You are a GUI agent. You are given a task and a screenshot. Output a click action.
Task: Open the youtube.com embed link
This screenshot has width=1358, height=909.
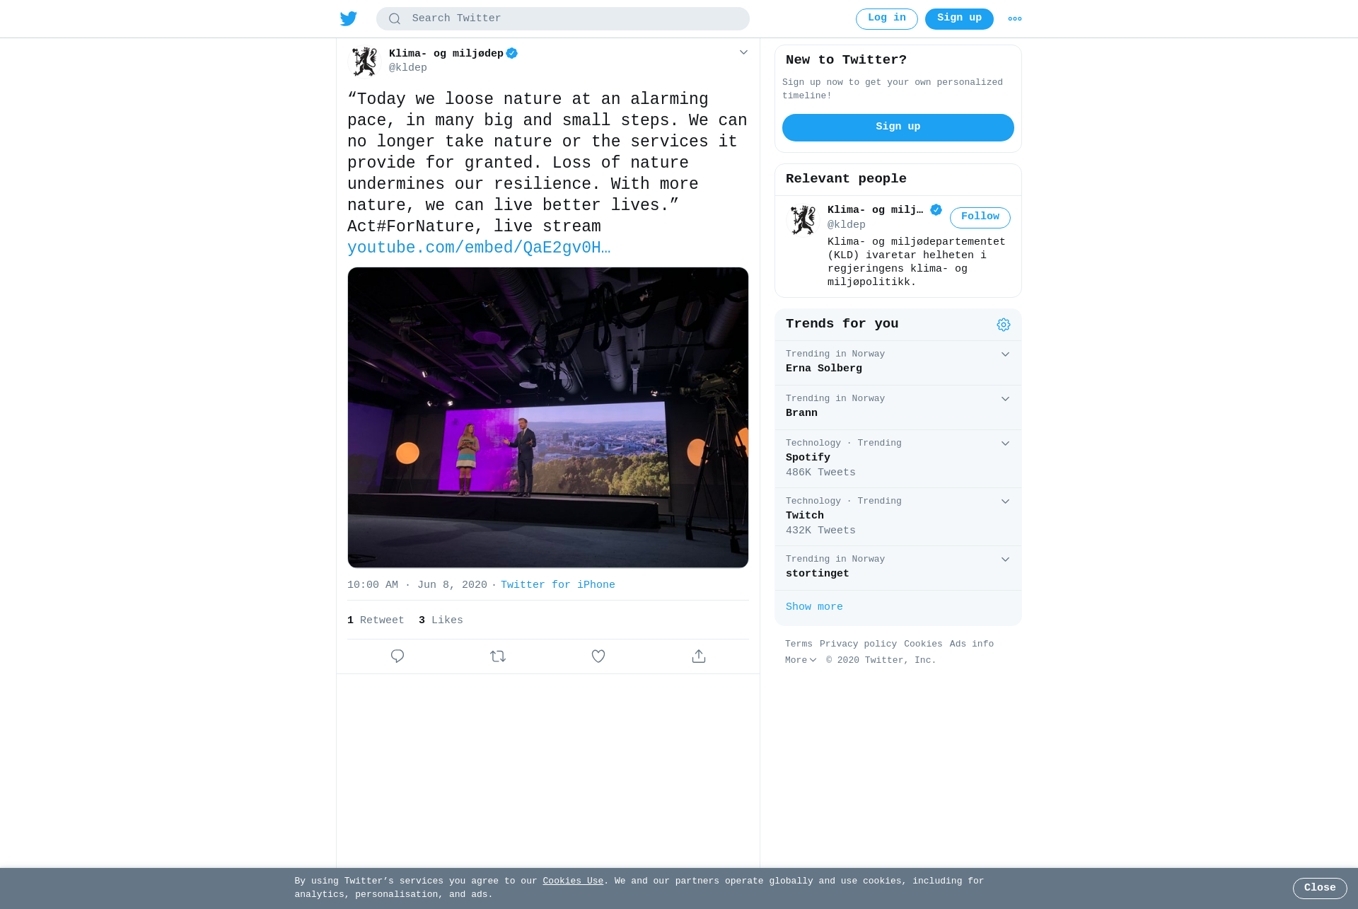coord(479,248)
